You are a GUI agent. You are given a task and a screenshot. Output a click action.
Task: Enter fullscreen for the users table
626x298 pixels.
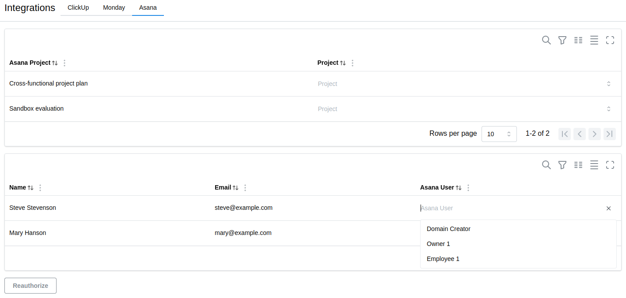tap(610, 165)
